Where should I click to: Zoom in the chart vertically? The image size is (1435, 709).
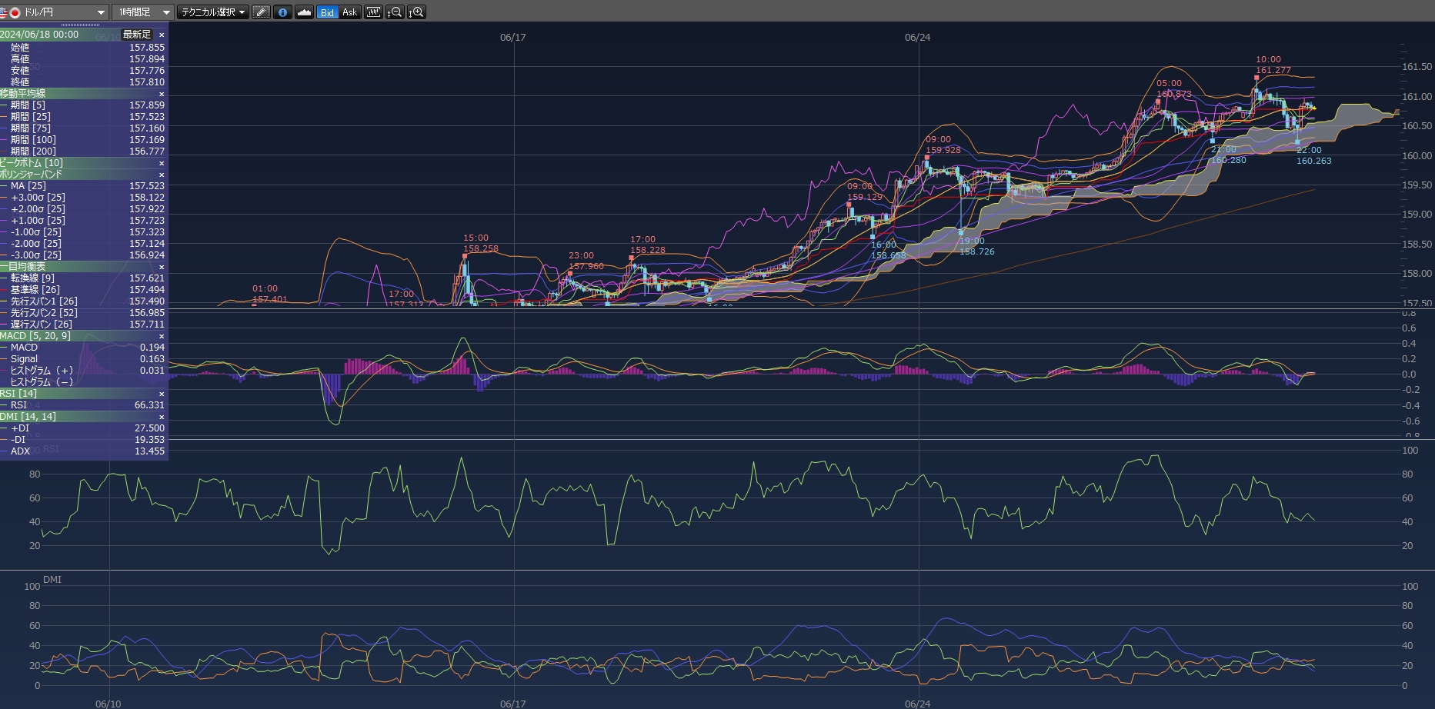coord(416,12)
